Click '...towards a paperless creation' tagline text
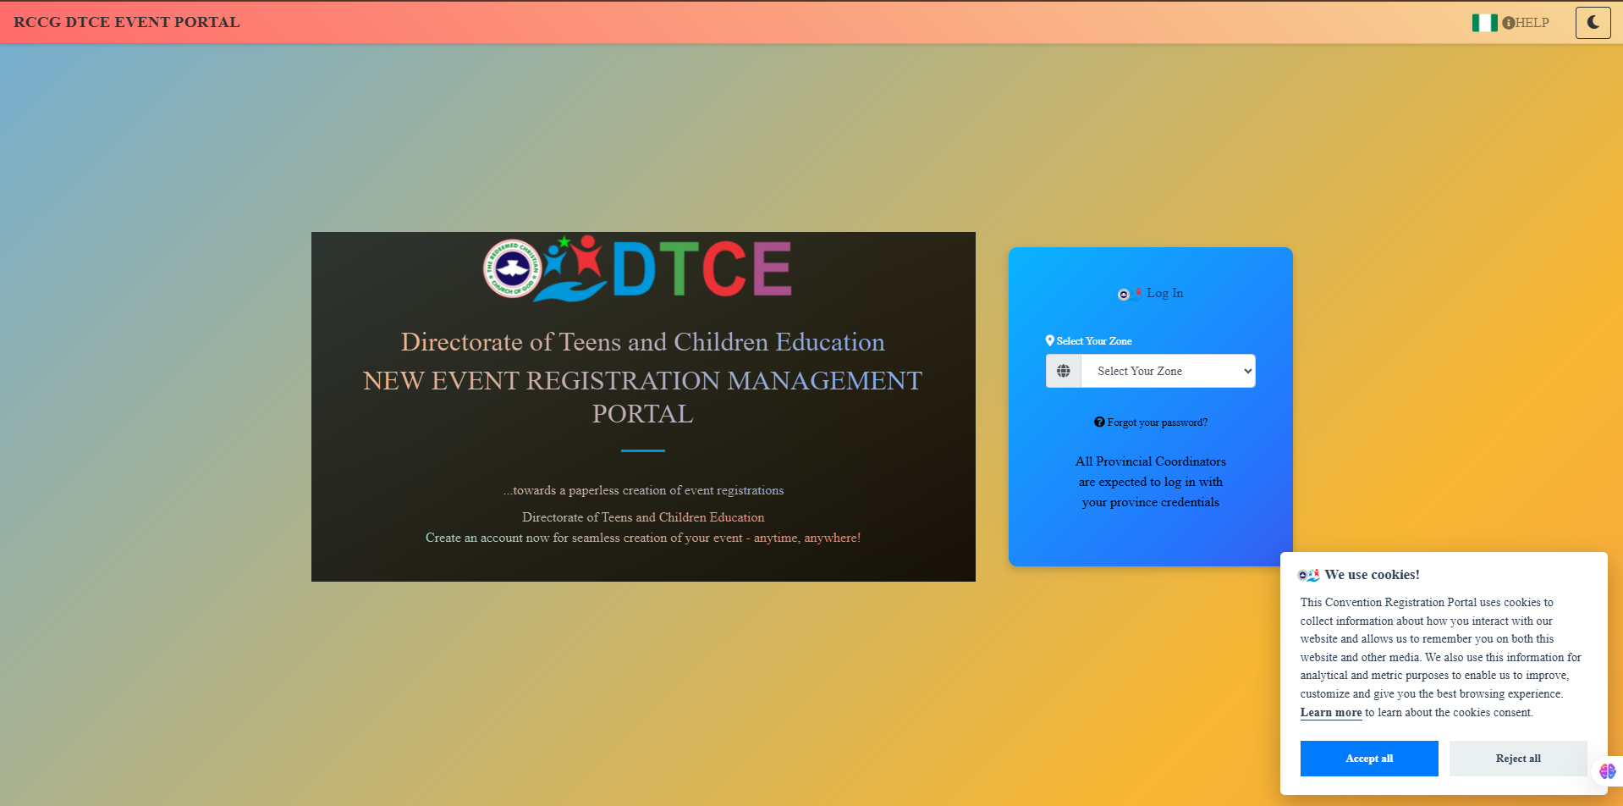This screenshot has width=1623, height=806. pyautogui.click(x=643, y=490)
